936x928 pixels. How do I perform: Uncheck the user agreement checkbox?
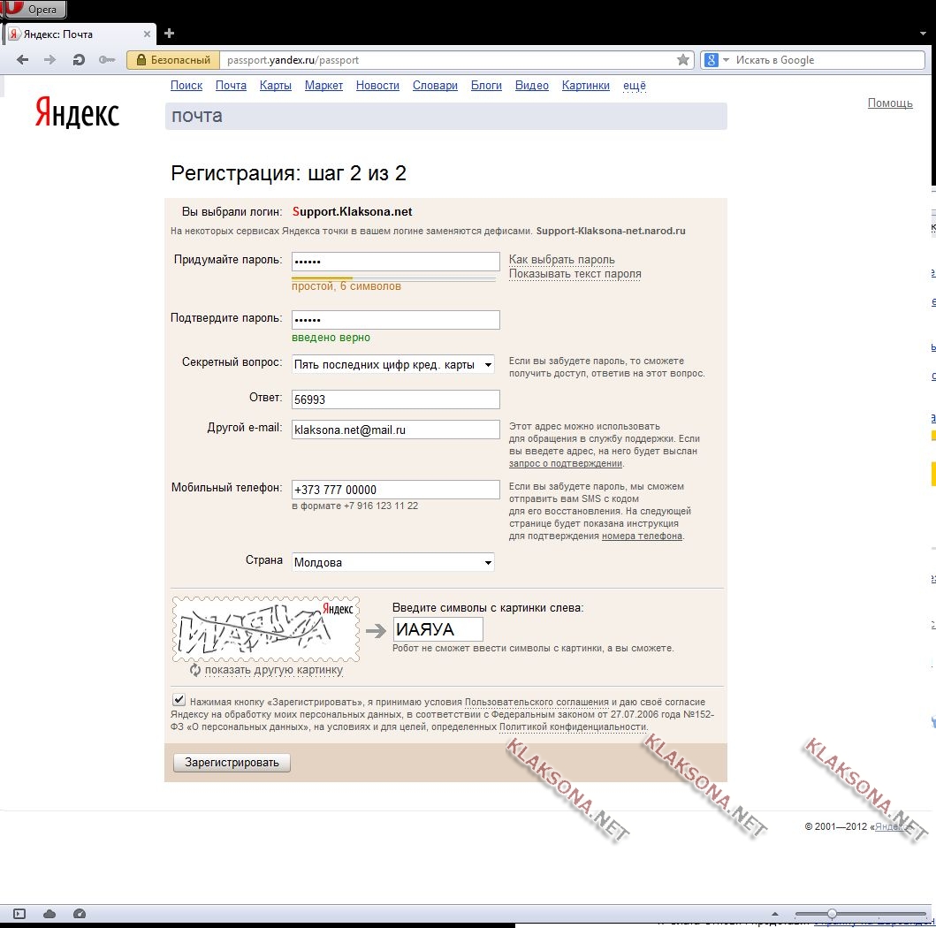(179, 699)
